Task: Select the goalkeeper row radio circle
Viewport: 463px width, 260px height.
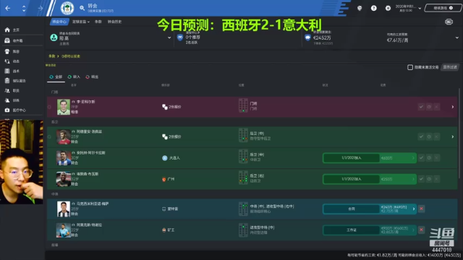Action: [50, 107]
